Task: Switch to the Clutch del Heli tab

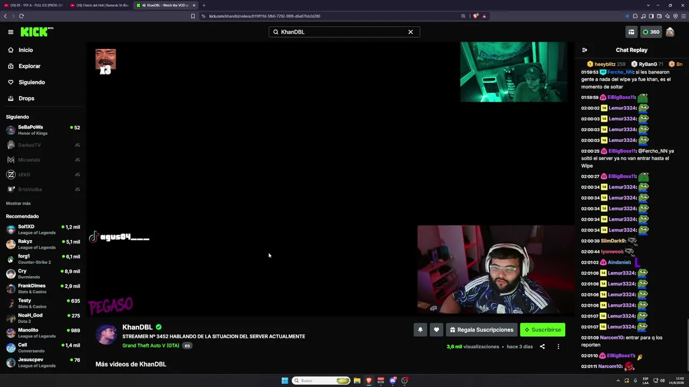Action: coord(100,5)
